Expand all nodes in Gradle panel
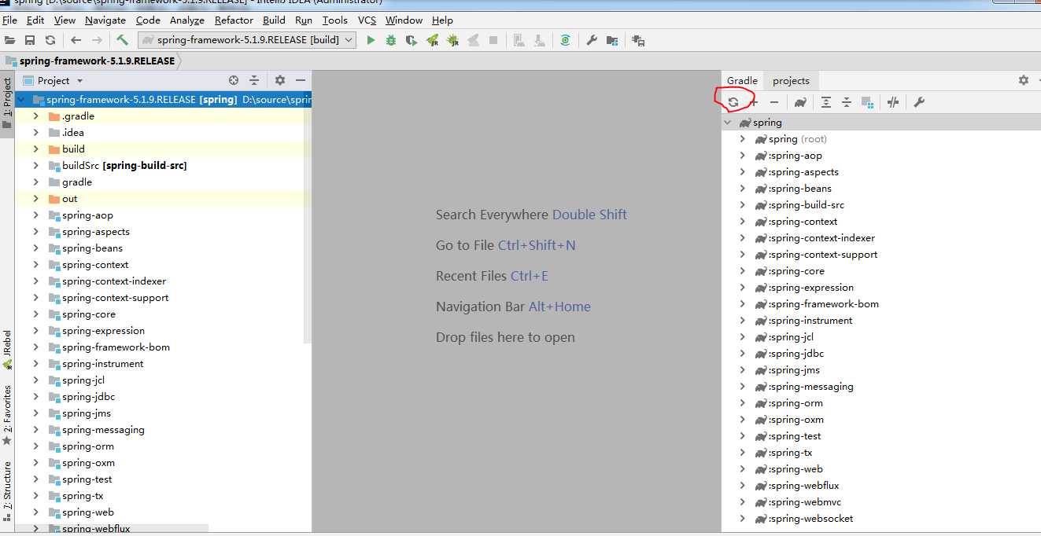The height and width of the screenshot is (536, 1041). pyautogui.click(x=825, y=102)
